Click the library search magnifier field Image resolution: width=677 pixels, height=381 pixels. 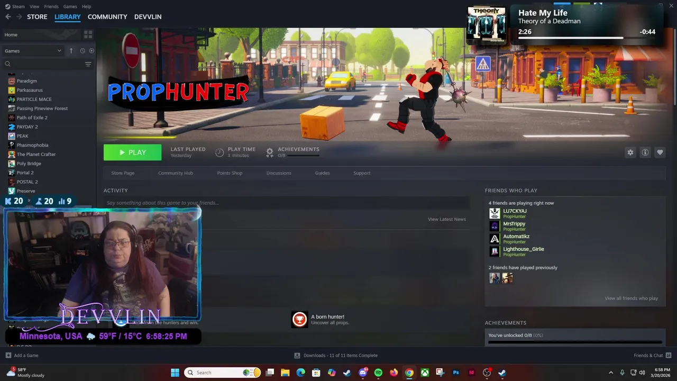(x=43, y=64)
